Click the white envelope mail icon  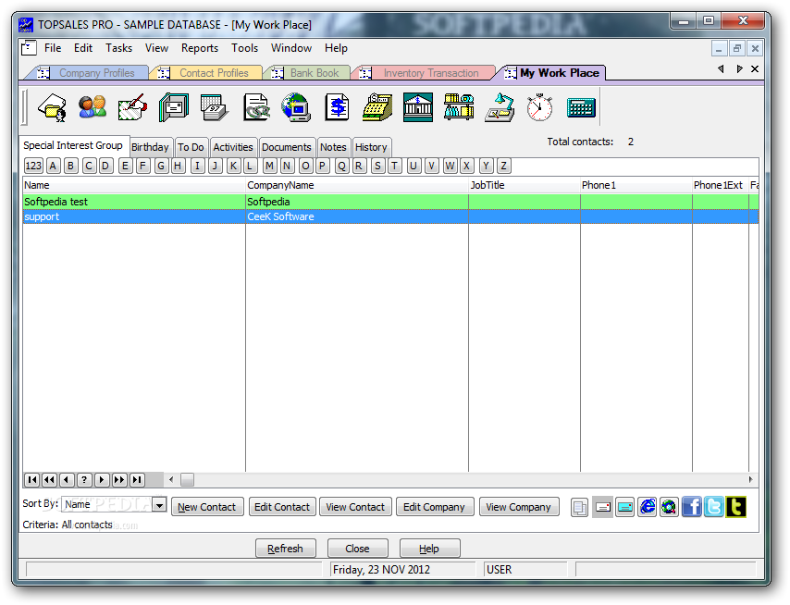[x=602, y=507]
